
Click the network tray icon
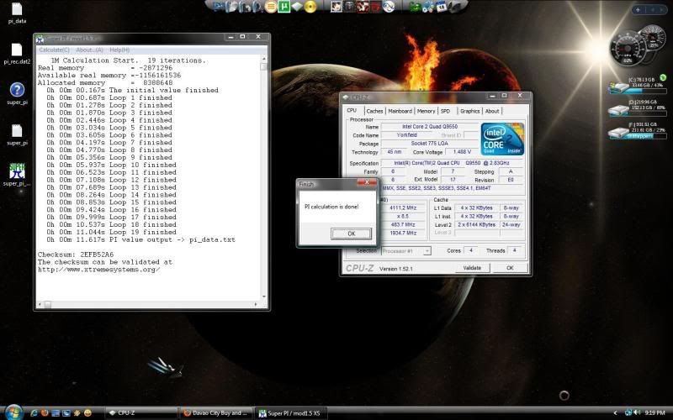[628, 413]
